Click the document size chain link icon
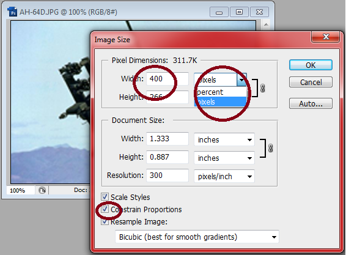The height and width of the screenshot is (255, 346). (271, 148)
